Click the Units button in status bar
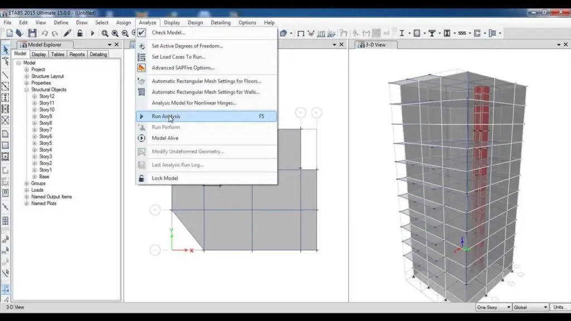Viewport: 571px width, 321px height. 559,307
